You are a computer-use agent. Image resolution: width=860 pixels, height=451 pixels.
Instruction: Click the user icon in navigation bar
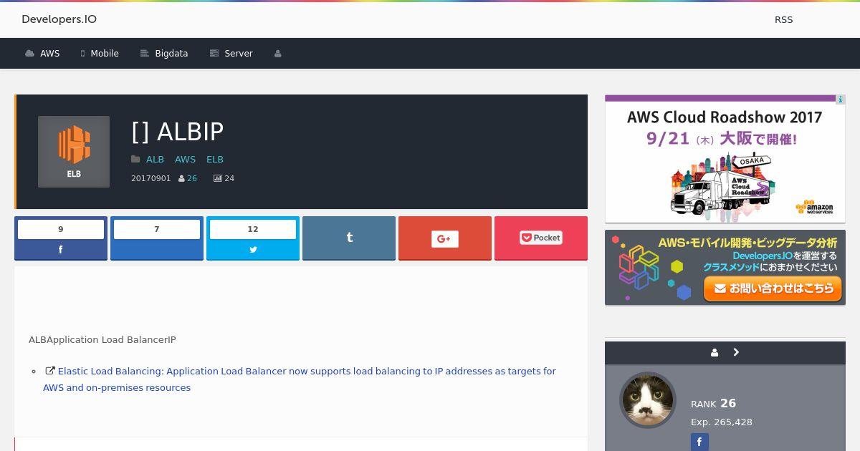(x=278, y=54)
